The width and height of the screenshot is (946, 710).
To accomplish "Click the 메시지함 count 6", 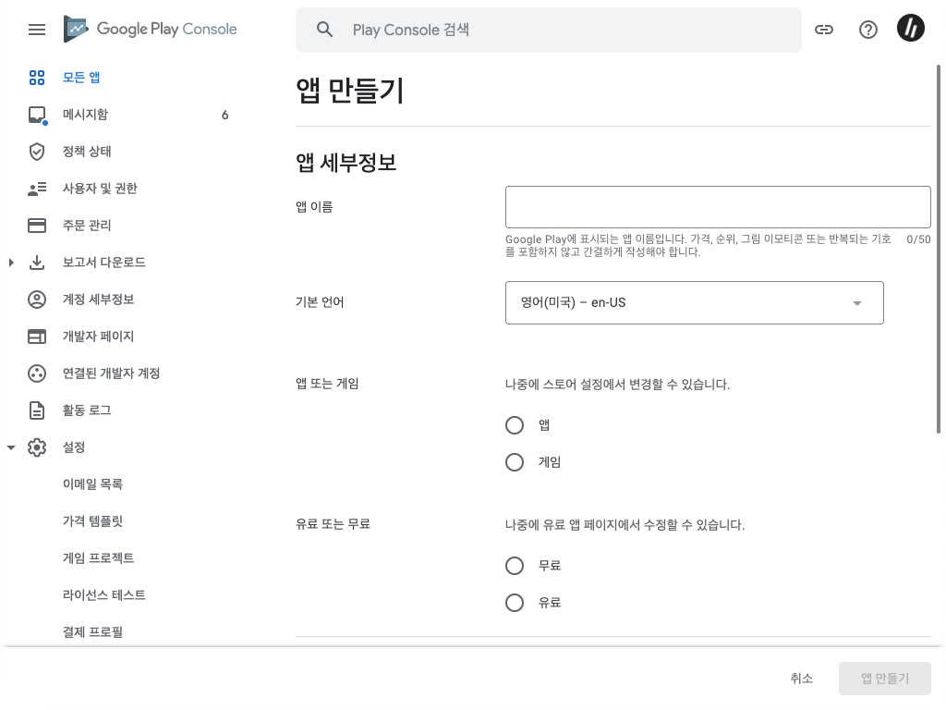I will coord(224,115).
